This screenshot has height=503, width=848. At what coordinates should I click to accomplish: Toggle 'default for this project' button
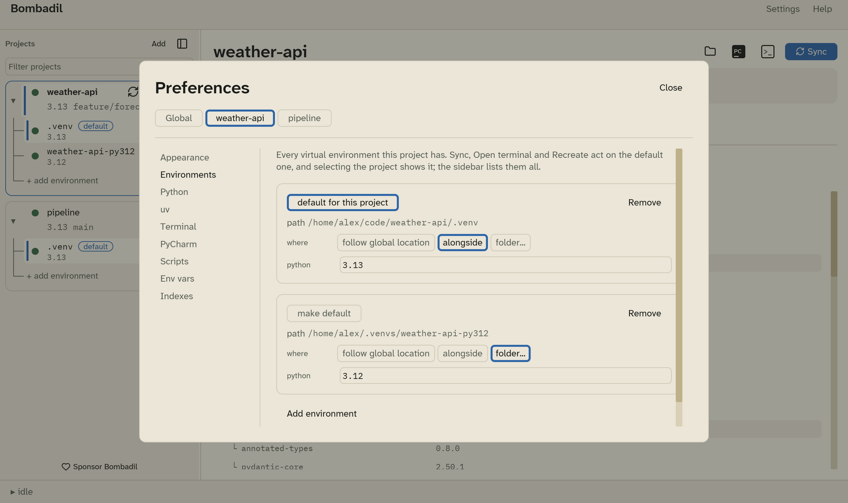tap(342, 202)
